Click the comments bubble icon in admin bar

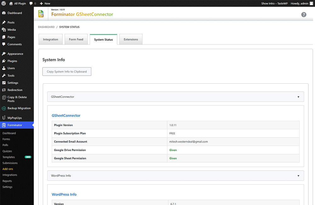pyautogui.click(x=31, y=3)
